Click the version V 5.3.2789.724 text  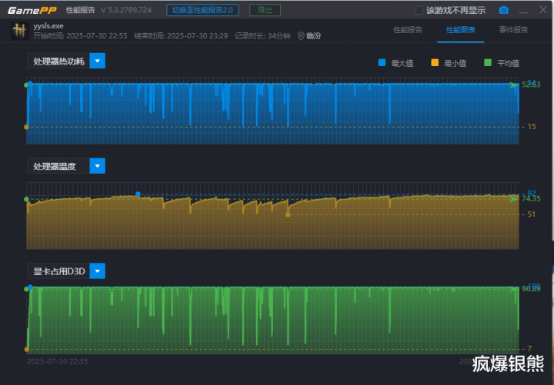click(x=126, y=10)
